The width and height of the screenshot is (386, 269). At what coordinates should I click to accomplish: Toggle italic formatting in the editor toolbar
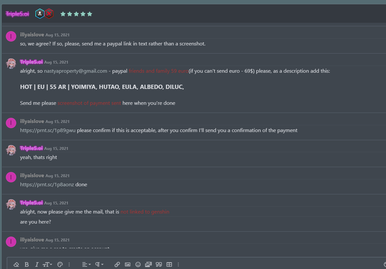(37, 264)
